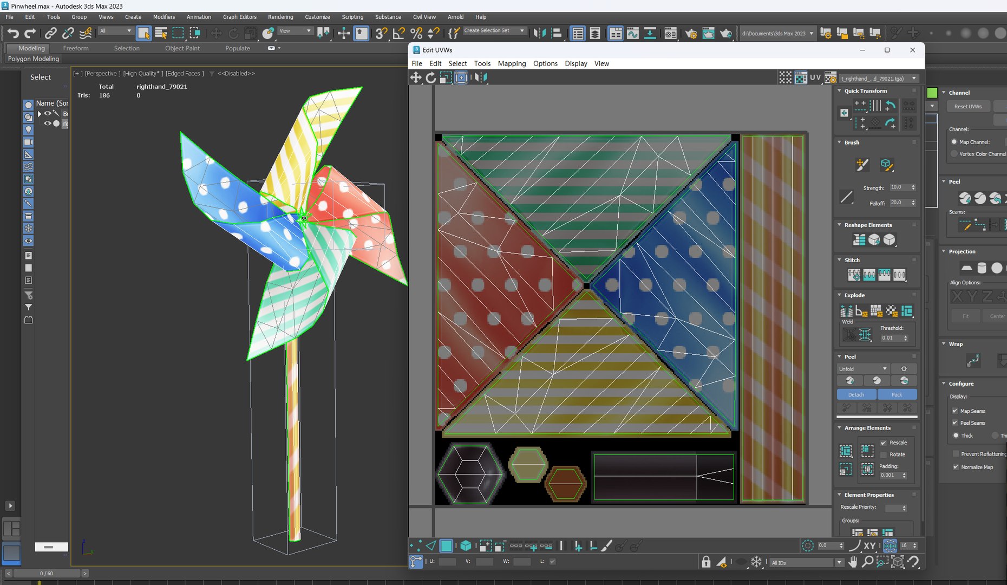Click the Reset UVWs button
1007x585 pixels.
[967, 106]
